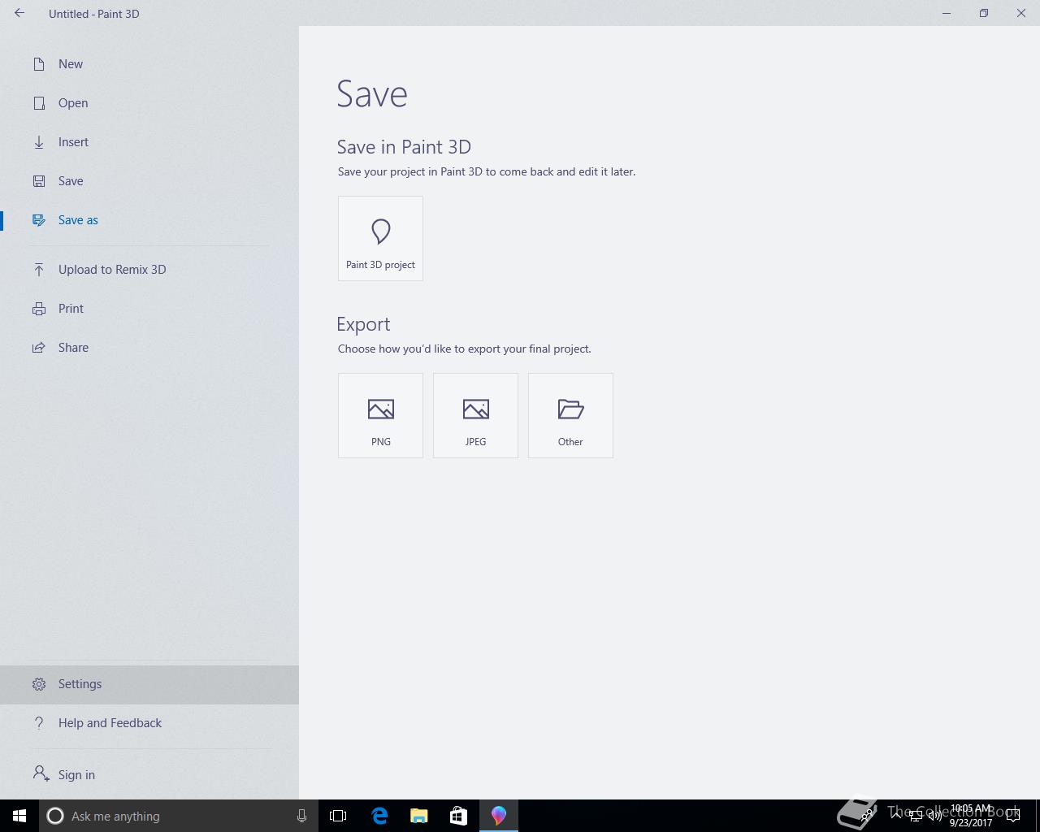Close the Paint 3D window

(x=1021, y=13)
